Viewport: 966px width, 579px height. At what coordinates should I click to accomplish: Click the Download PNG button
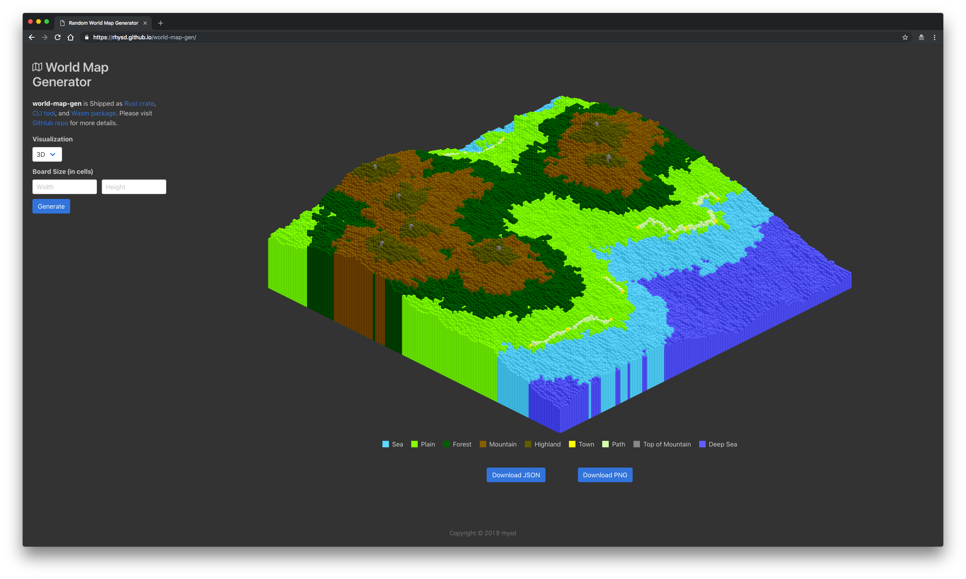605,475
